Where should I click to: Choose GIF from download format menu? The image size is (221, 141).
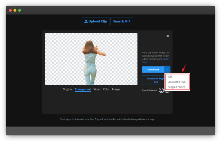pos(170,77)
